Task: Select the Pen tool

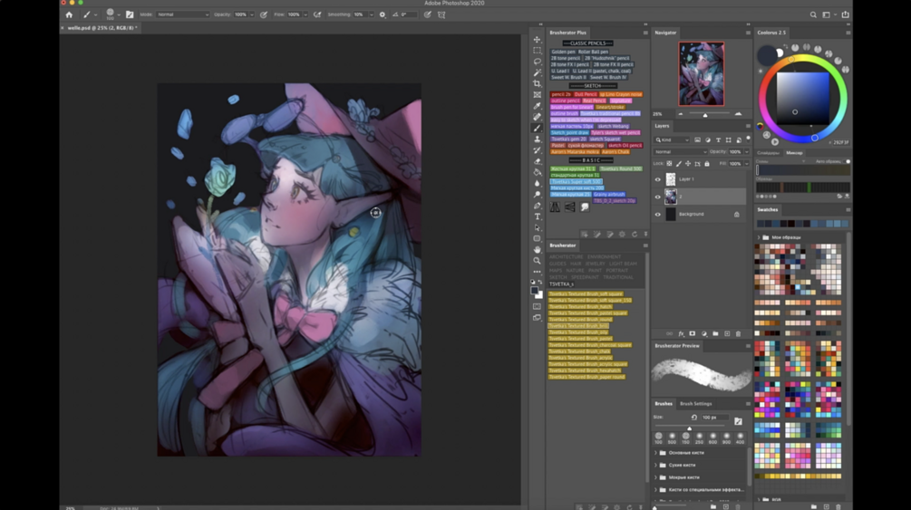Action: click(537, 205)
